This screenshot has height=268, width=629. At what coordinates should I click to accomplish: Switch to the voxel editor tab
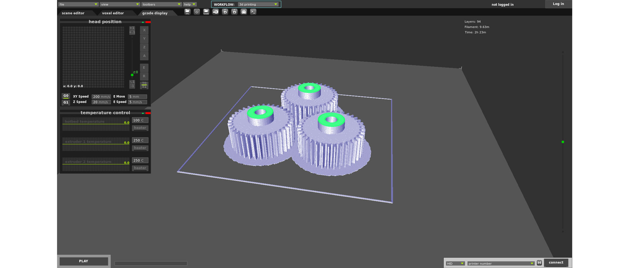113,13
